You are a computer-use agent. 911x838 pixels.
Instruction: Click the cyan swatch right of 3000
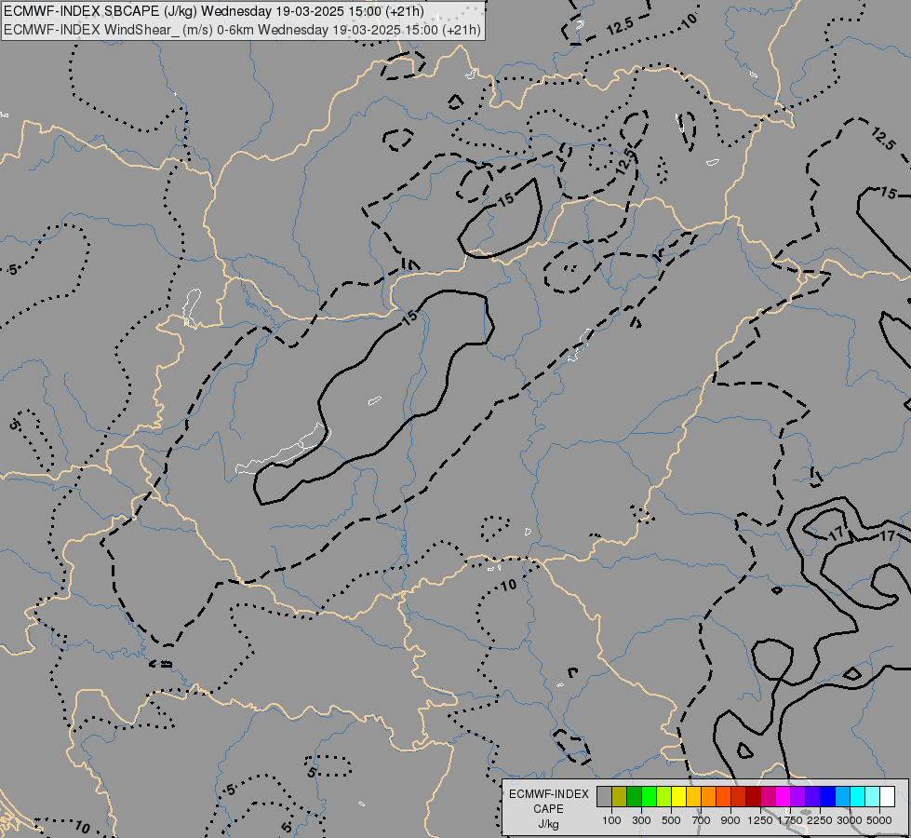pos(857,797)
